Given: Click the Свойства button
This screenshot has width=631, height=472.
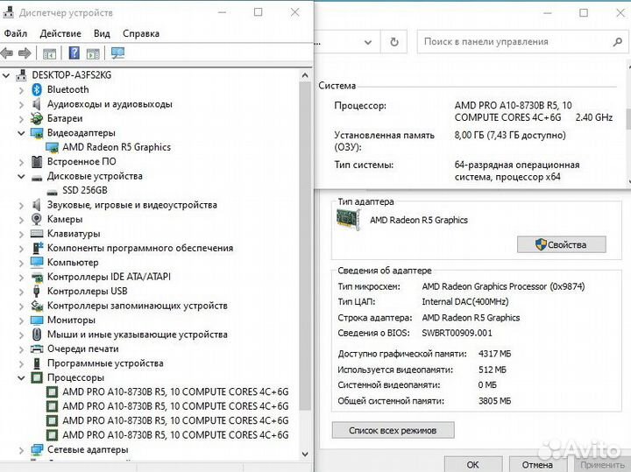Looking at the screenshot, I should point(561,245).
